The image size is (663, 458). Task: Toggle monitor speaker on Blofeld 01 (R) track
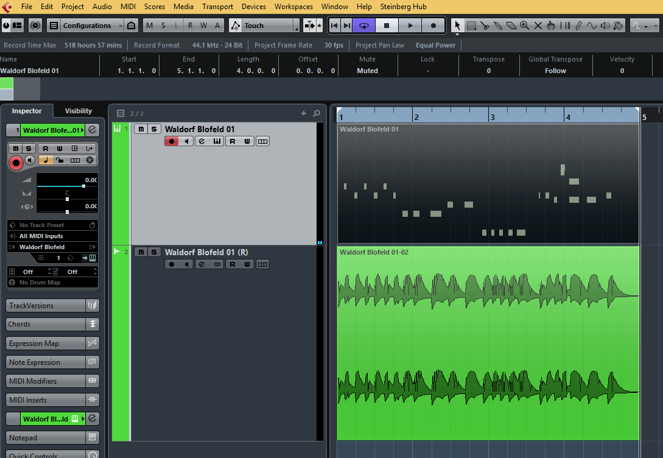coord(186,264)
